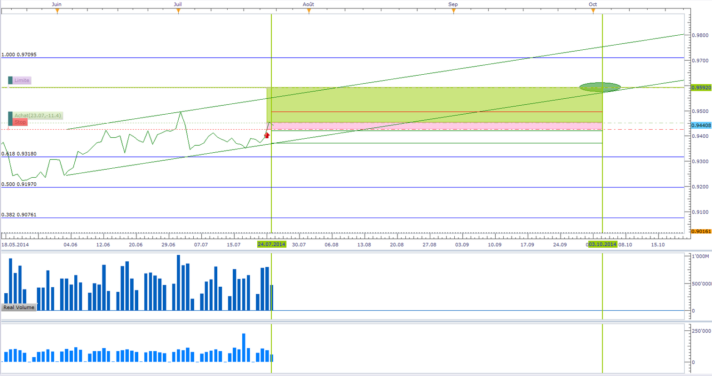Click the 0.9100 price axis value
This screenshot has width=712, height=376.
point(700,212)
